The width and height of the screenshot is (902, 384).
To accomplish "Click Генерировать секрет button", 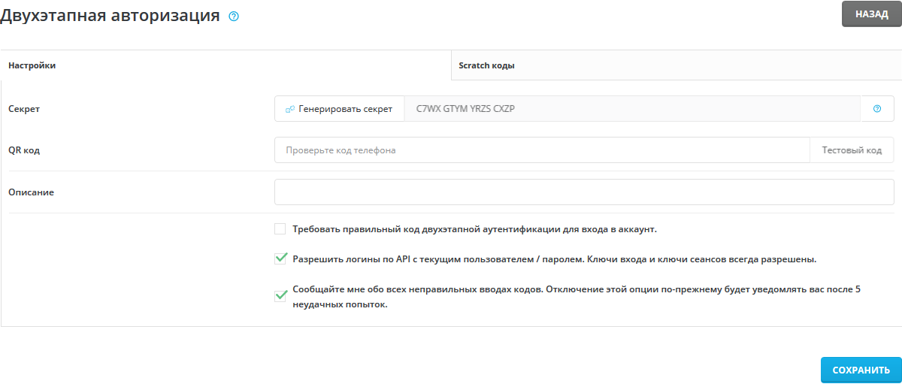I will click(340, 108).
